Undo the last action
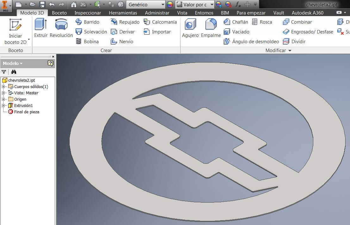The image size is (350, 225). click(52, 4)
